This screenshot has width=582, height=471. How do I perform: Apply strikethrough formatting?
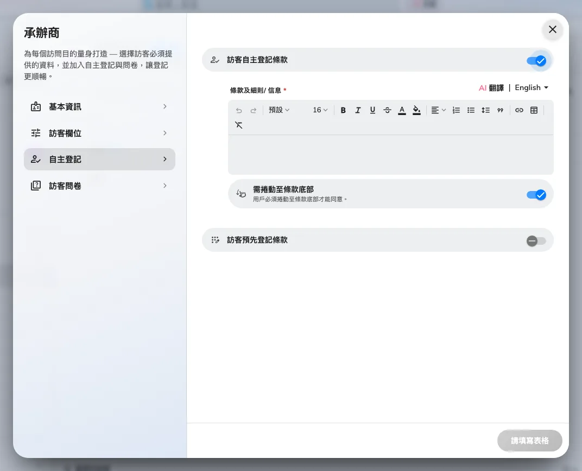coord(387,110)
